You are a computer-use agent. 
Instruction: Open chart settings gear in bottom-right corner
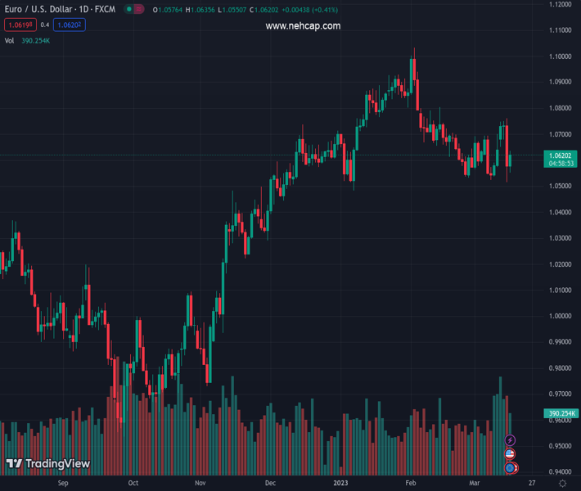[x=562, y=484]
